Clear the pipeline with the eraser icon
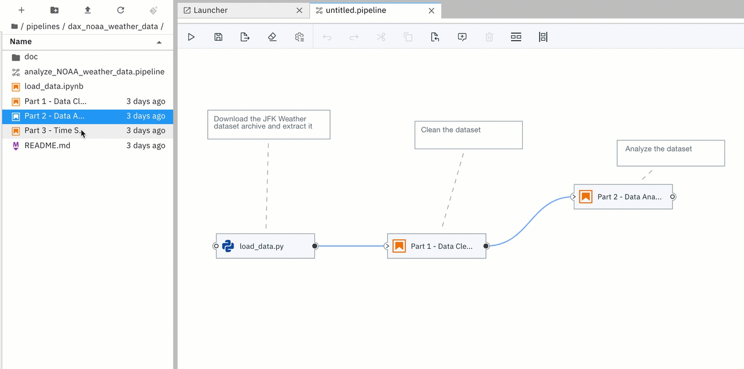The width and height of the screenshot is (744, 369). pos(272,37)
